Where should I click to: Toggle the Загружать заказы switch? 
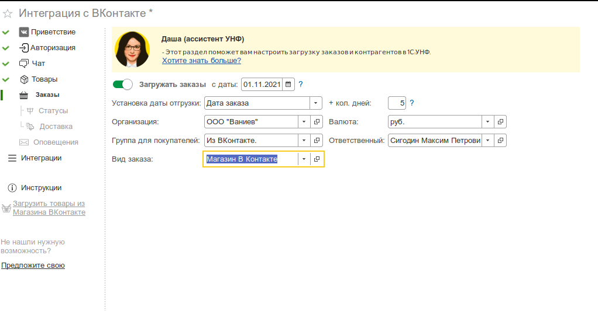122,85
